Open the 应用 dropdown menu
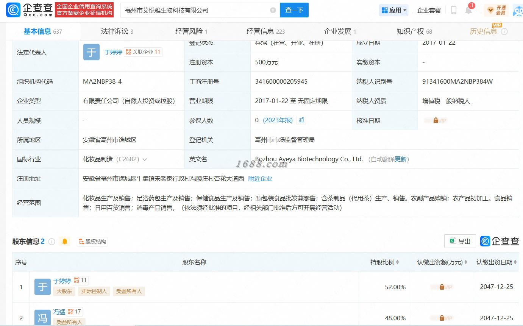 [394, 10]
